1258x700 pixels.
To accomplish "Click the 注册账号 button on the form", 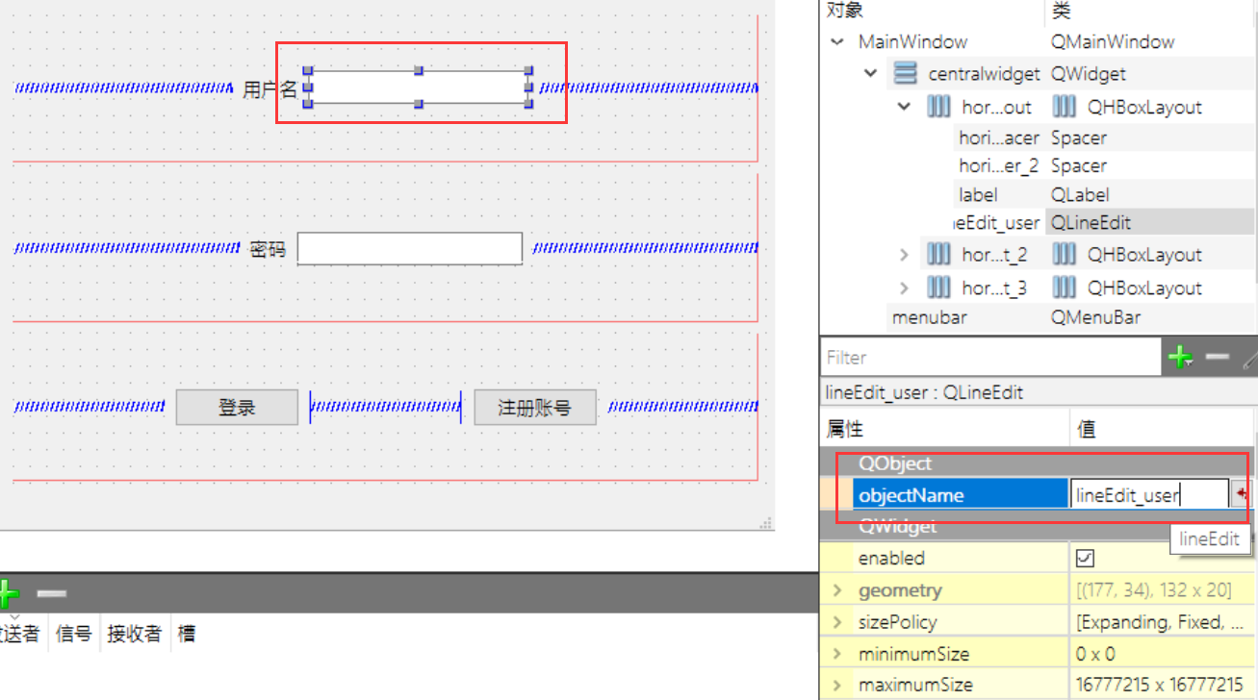I will tap(535, 408).
